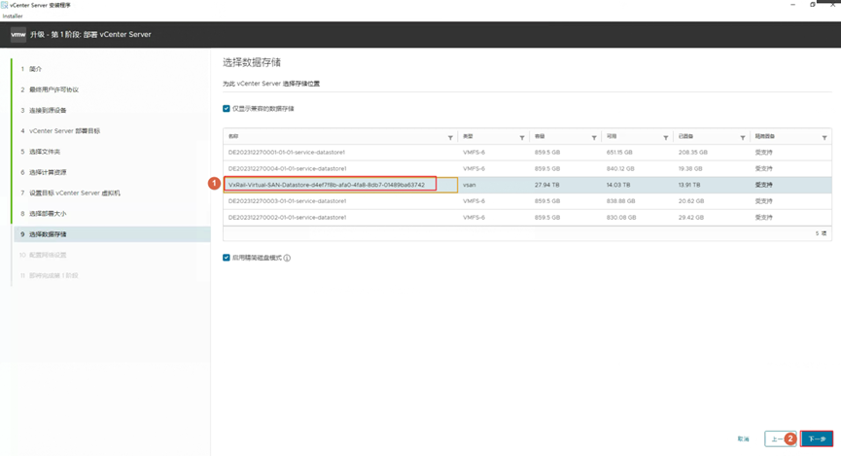The image size is (841, 456).
Task: Filter the 精简置备 column
Action: [824, 138]
